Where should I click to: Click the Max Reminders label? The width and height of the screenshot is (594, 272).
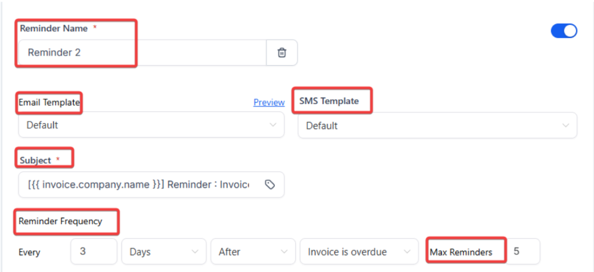point(461,252)
